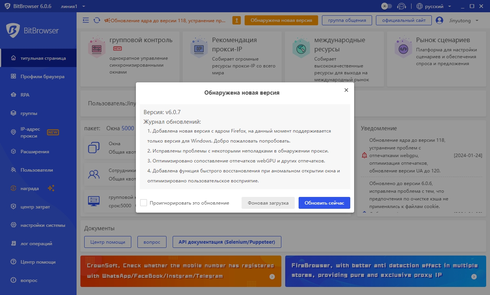
Task: Select the RPA menu item
Action: 38,95
